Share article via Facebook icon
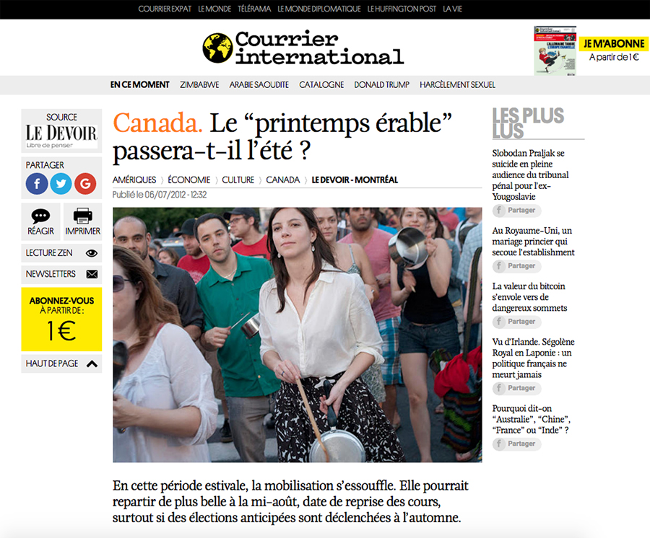 click(x=37, y=183)
